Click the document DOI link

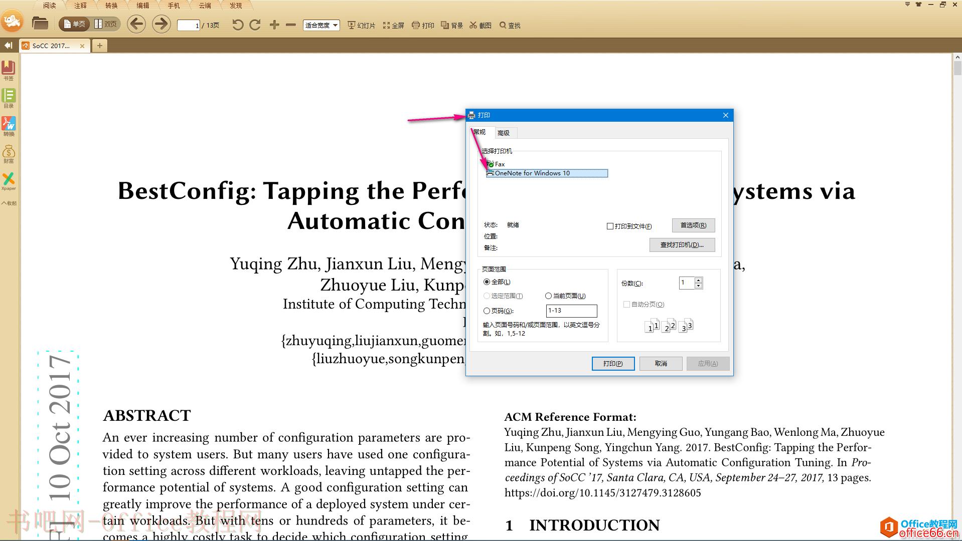point(602,493)
